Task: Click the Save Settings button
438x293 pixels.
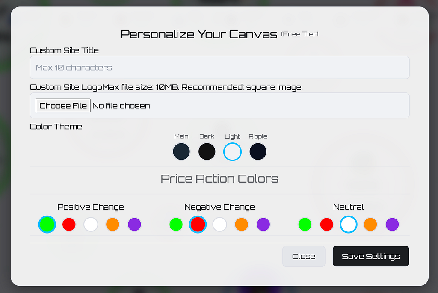Action: pos(371,256)
